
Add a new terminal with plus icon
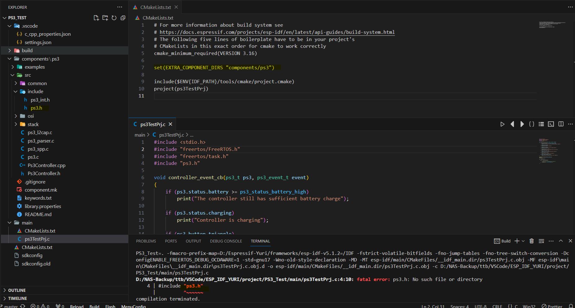point(517,241)
